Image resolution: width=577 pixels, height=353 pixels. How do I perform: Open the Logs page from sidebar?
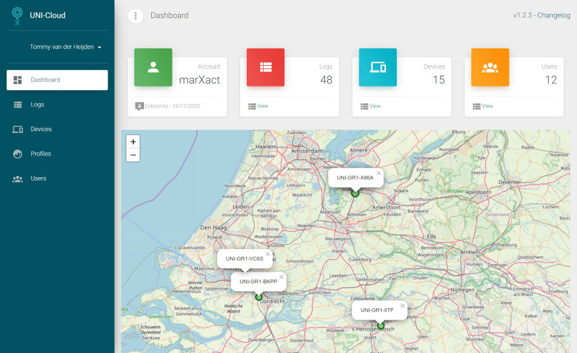point(37,105)
